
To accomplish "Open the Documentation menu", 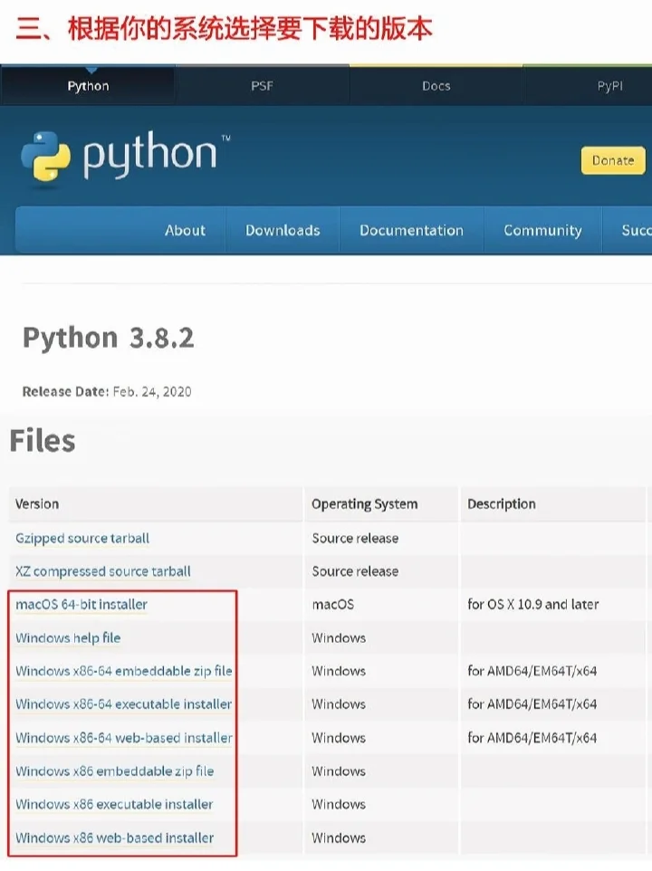I will [411, 230].
